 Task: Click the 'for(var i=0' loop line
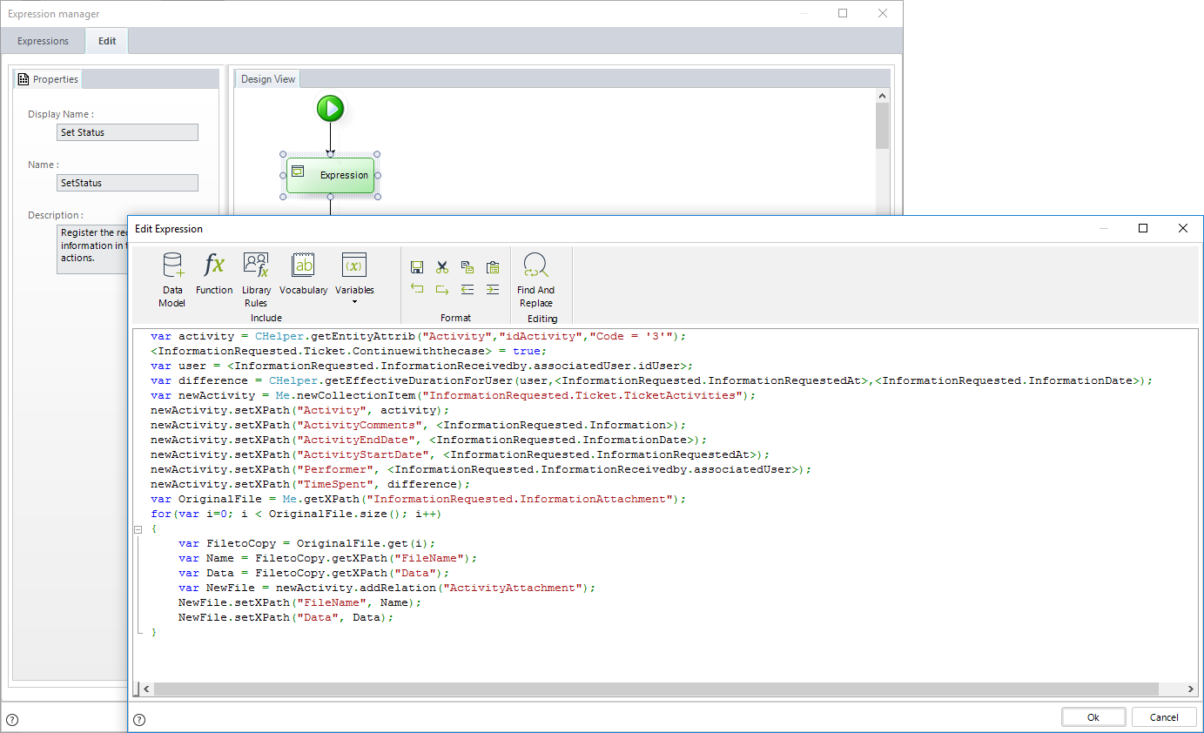pyautogui.click(x=295, y=514)
